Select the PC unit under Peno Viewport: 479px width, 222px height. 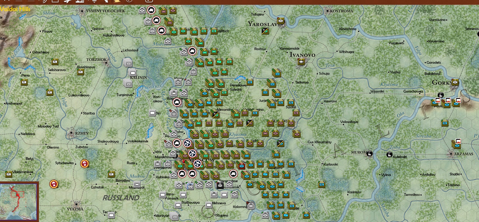click(24, 82)
